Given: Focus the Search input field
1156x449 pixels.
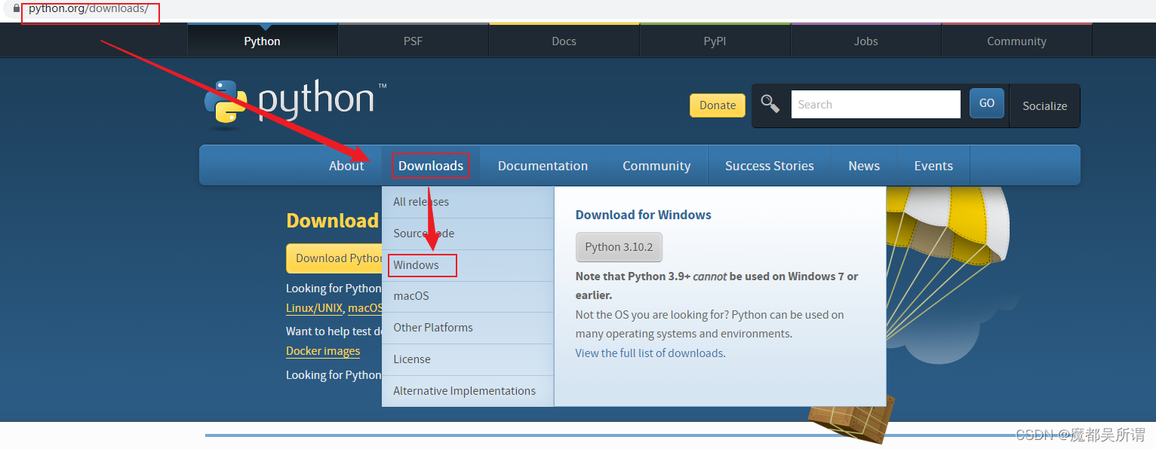Looking at the screenshot, I should click(x=875, y=105).
